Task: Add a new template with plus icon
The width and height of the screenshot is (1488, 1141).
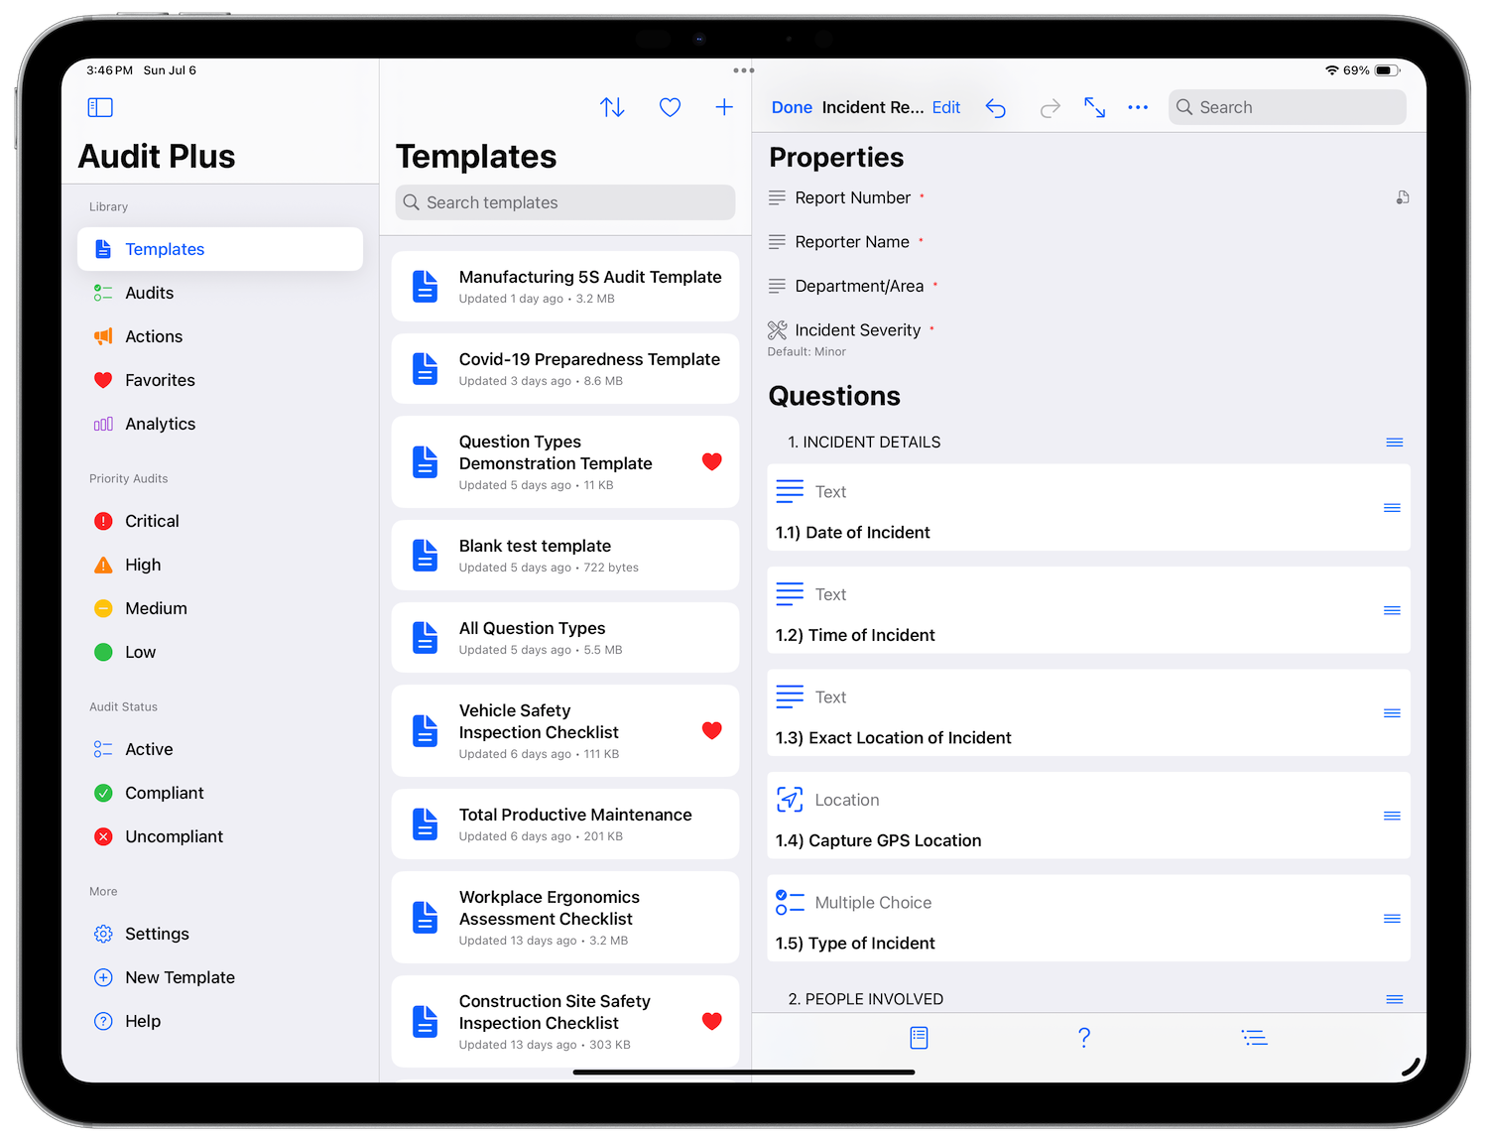Action: point(724,107)
